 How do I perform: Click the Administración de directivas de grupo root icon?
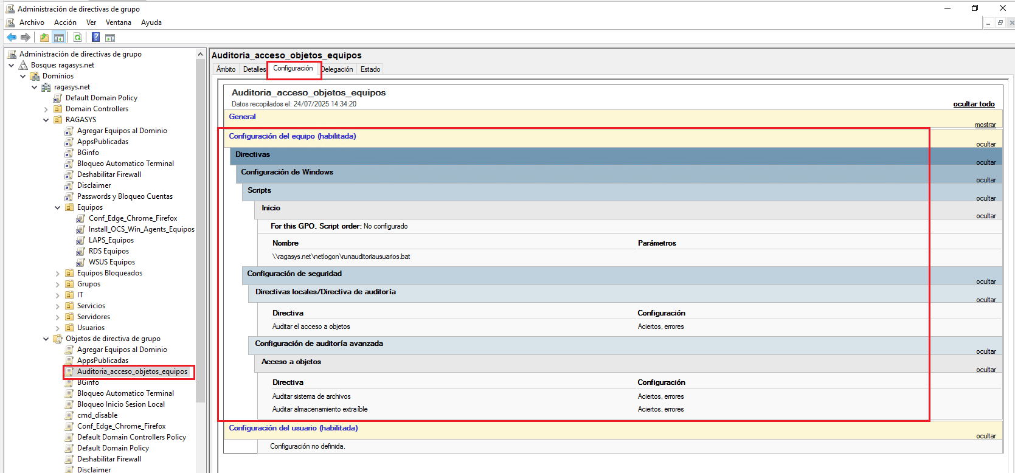[12, 54]
